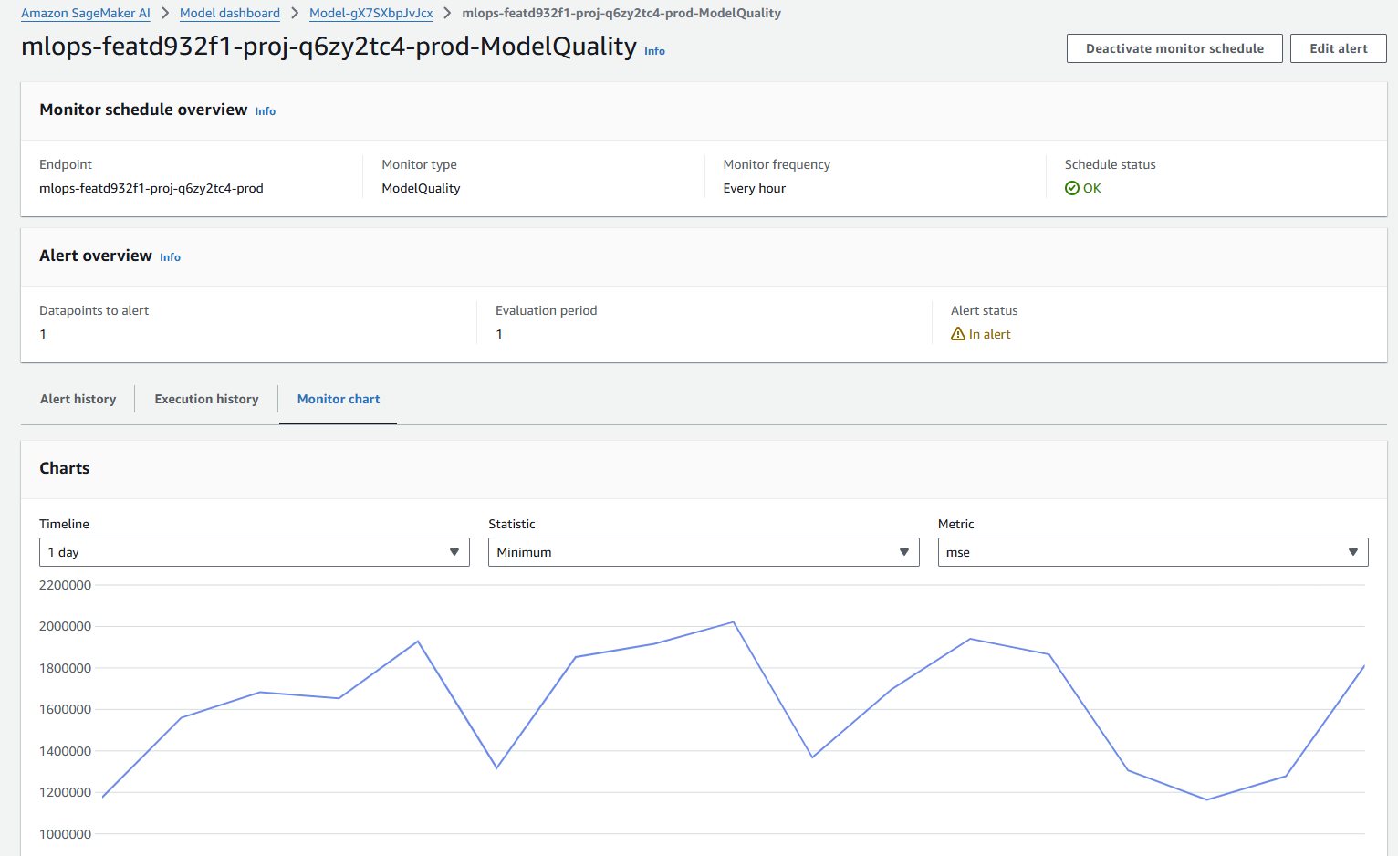Open the Timeline dropdown showing 1 day
The image size is (1398, 856).
pos(255,552)
